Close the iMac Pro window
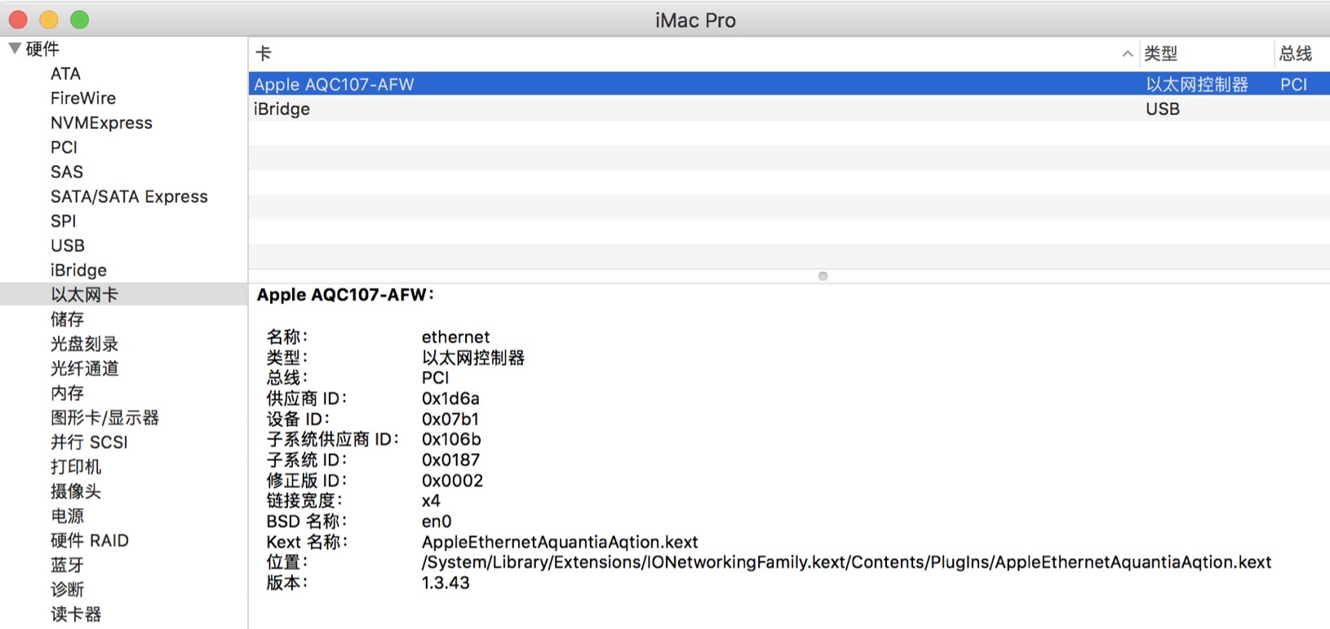1330x629 pixels. 18,20
